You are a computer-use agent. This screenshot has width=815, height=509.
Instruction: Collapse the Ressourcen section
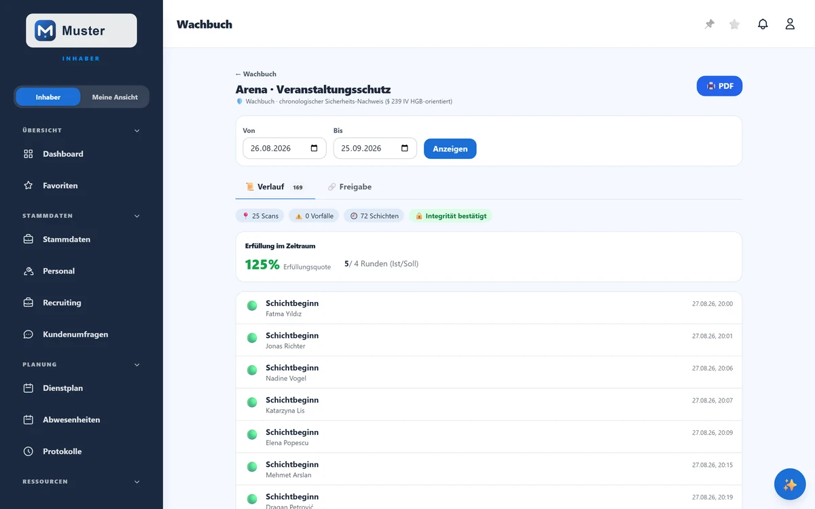81,482
